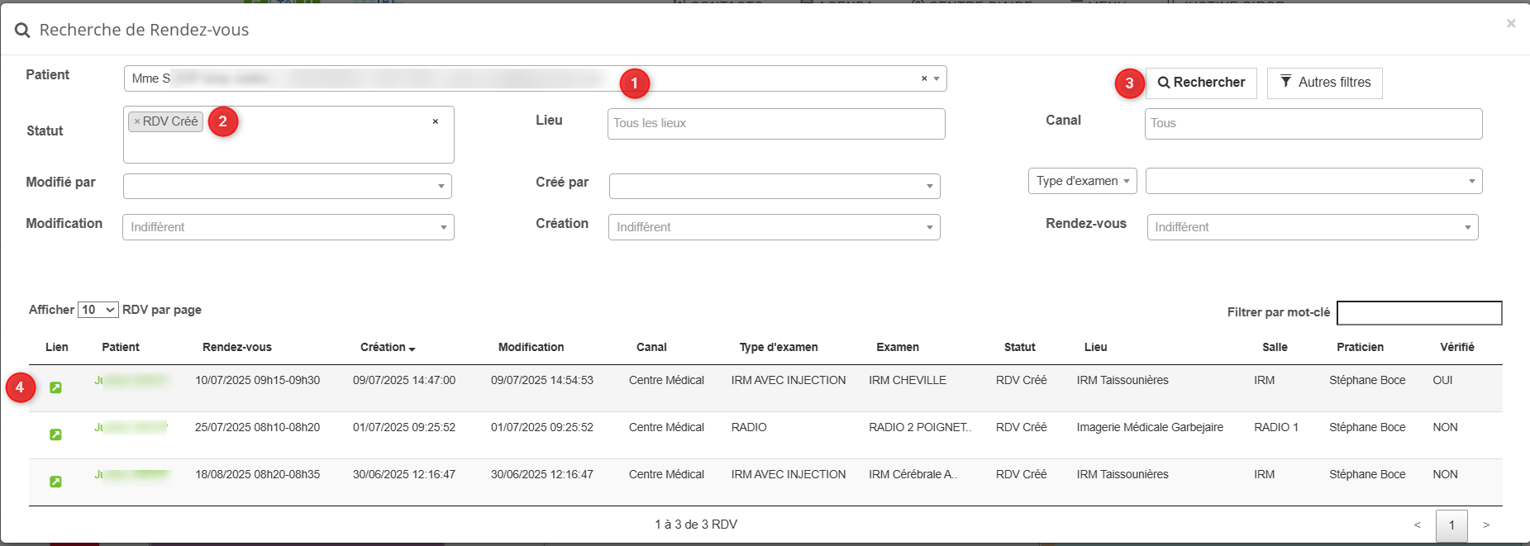1530x546 pixels.
Task: Clear all selections in Statut field
Action: pyautogui.click(x=435, y=121)
